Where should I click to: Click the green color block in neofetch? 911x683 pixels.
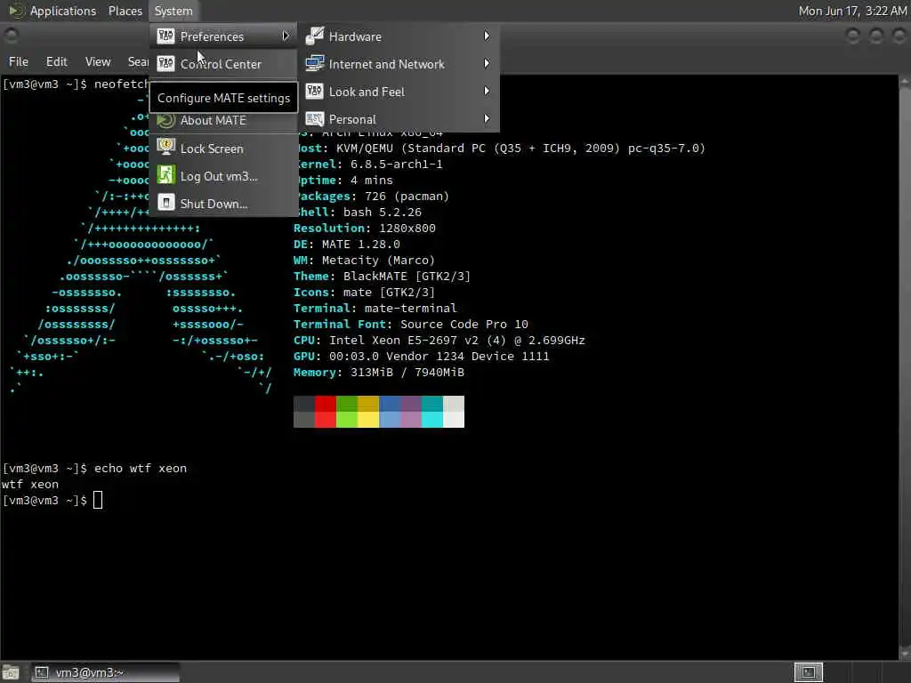coord(347,412)
